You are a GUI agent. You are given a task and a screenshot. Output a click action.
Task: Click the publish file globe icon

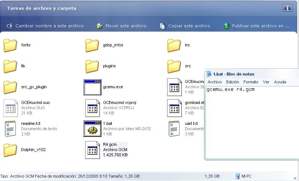(x=227, y=26)
